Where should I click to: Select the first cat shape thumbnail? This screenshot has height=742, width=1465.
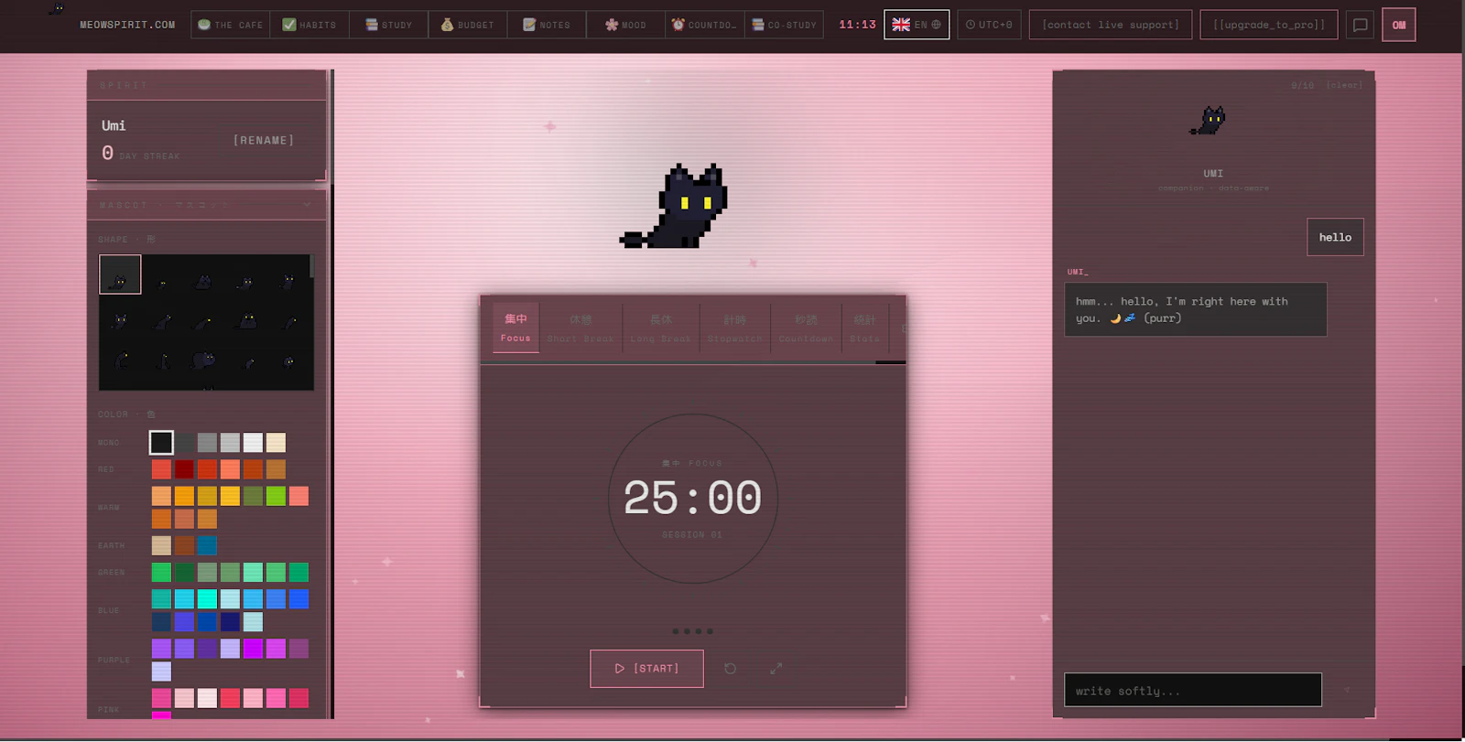coord(120,274)
